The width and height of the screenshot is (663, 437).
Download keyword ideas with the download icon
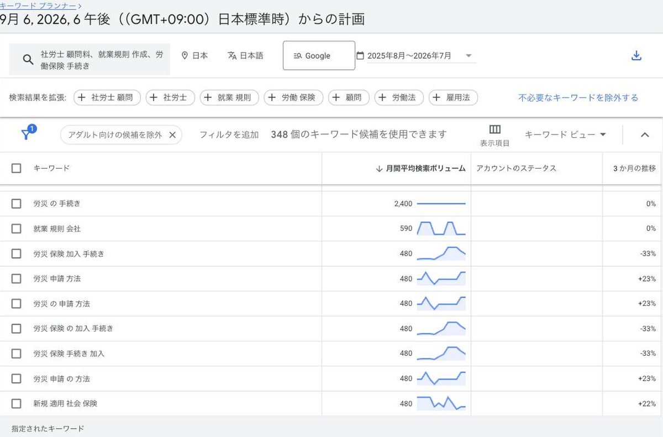[636, 56]
